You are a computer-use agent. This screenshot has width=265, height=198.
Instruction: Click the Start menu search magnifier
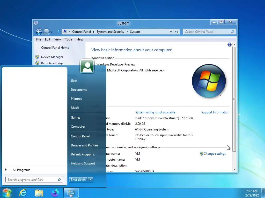click(x=59, y=180)
